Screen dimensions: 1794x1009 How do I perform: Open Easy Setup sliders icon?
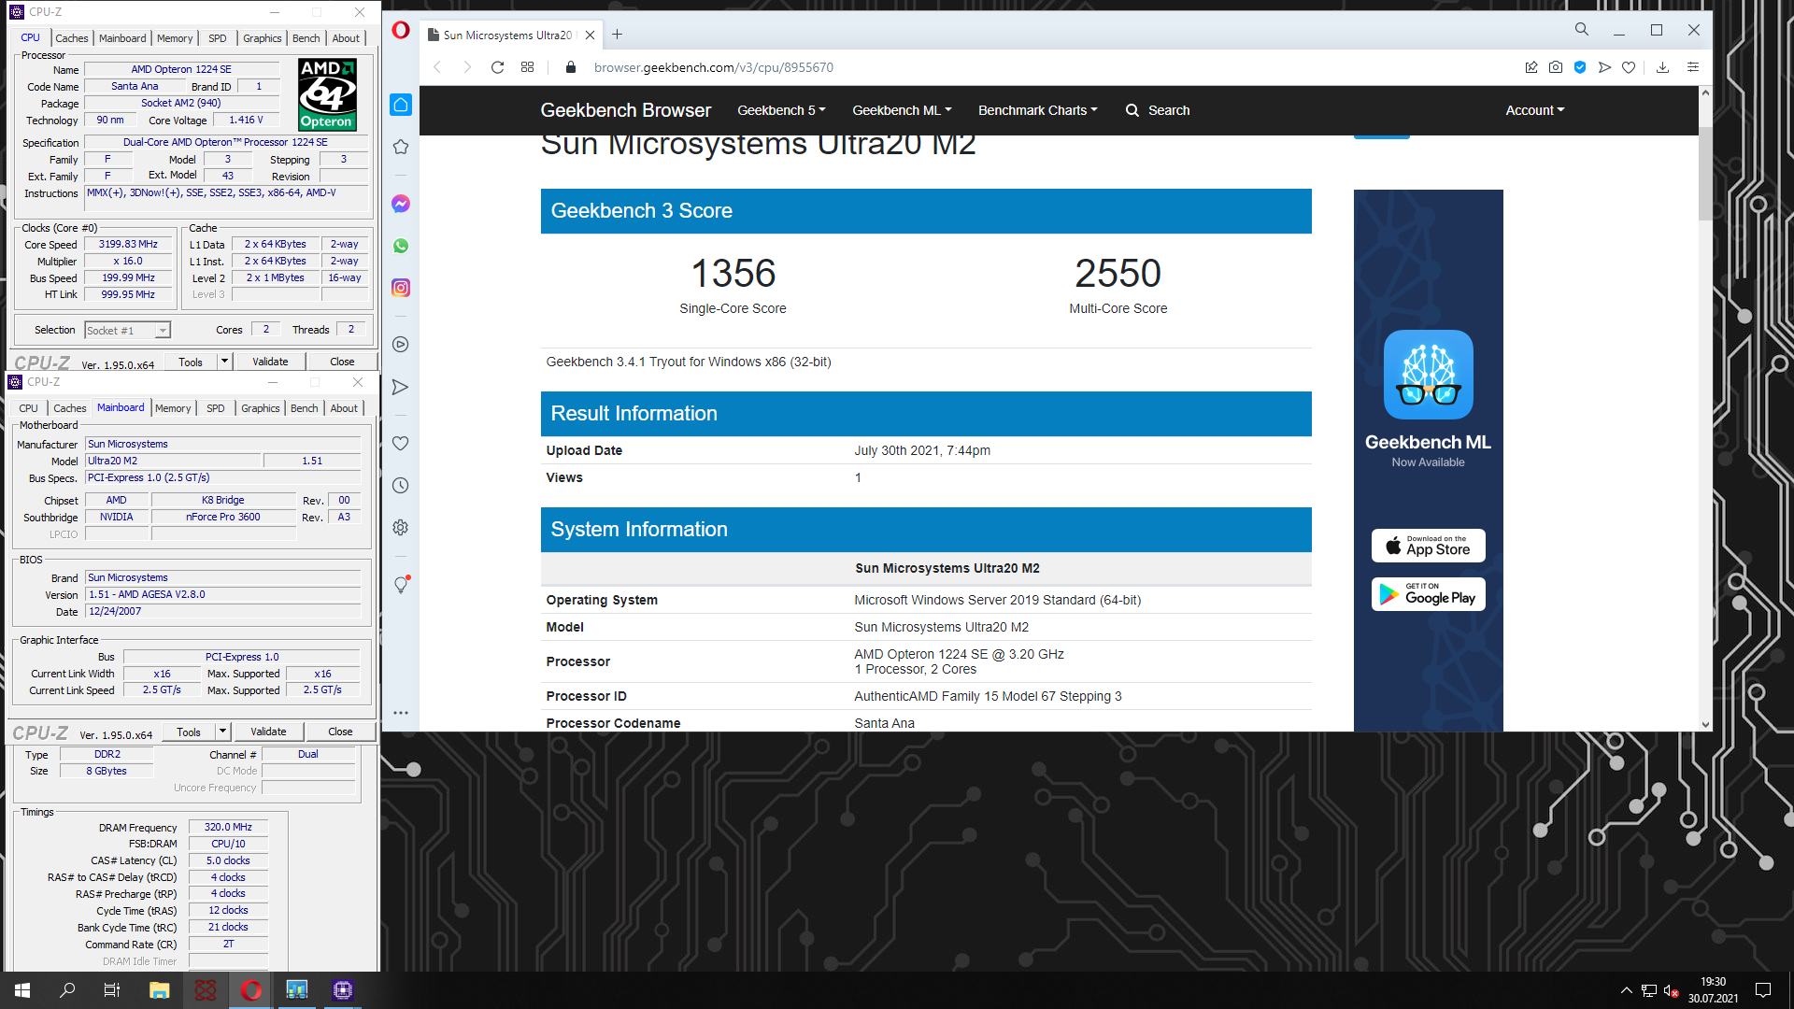[x=1693, y=67]
